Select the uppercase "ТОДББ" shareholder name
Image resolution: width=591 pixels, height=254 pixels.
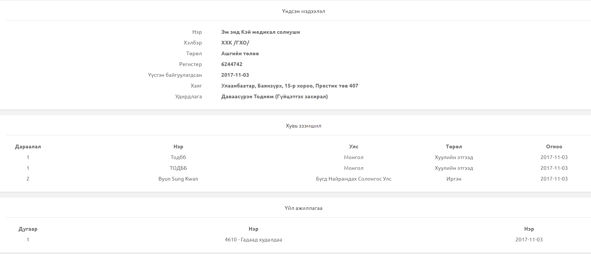click(178, 168)
